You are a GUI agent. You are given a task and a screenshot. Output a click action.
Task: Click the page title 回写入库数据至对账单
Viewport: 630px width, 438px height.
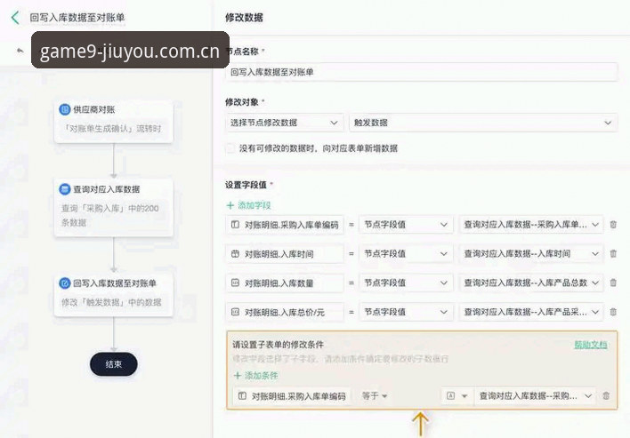[77, 18]
